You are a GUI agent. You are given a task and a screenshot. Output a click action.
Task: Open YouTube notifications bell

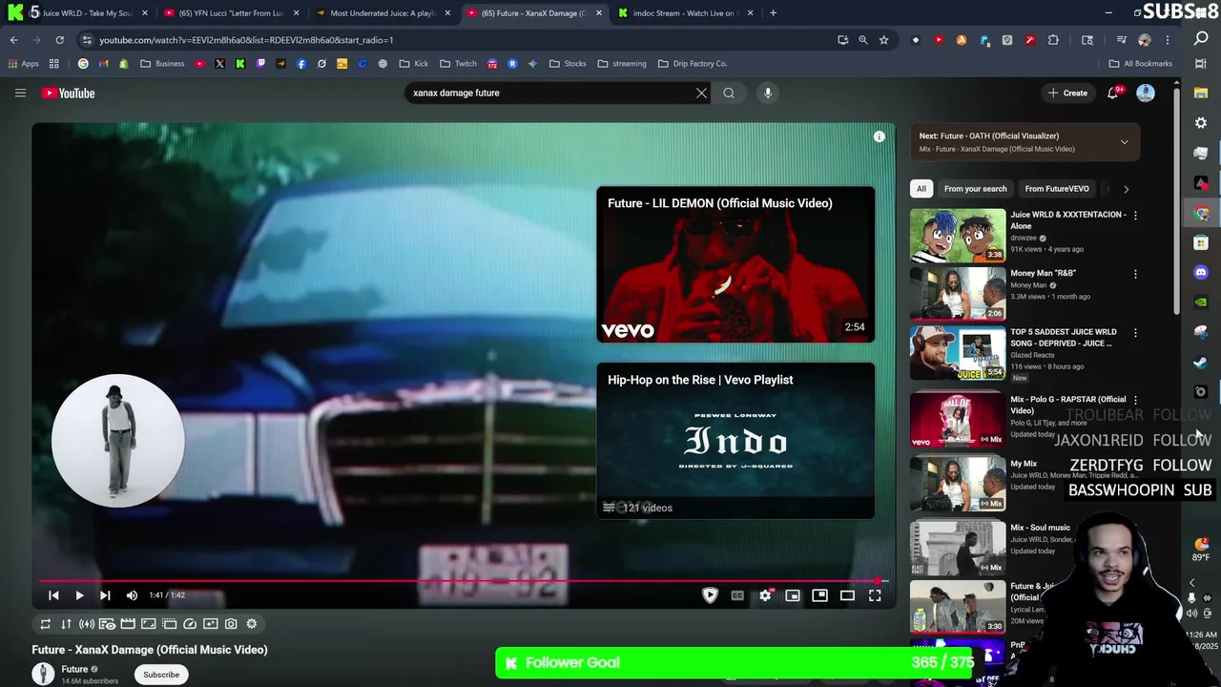pyautogui.click(x=1112, y=93)
